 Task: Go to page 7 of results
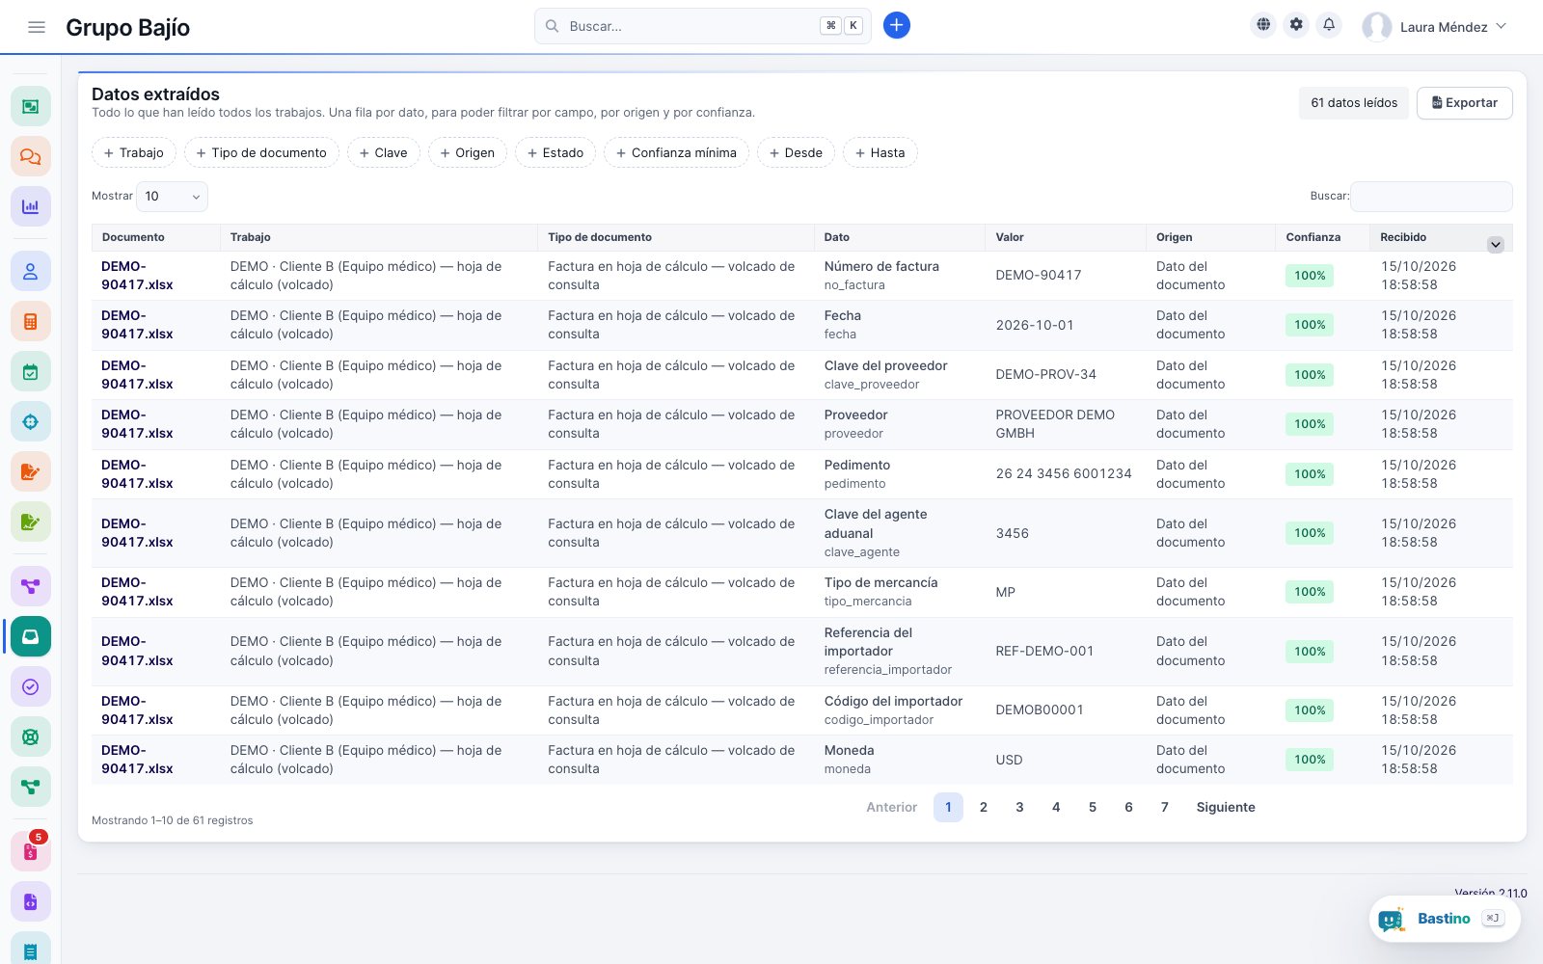coord(1165,808)
